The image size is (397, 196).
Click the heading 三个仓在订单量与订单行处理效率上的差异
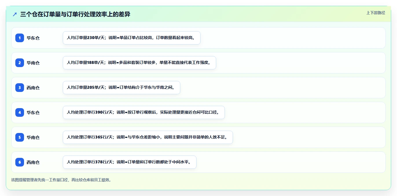(75, 14)
